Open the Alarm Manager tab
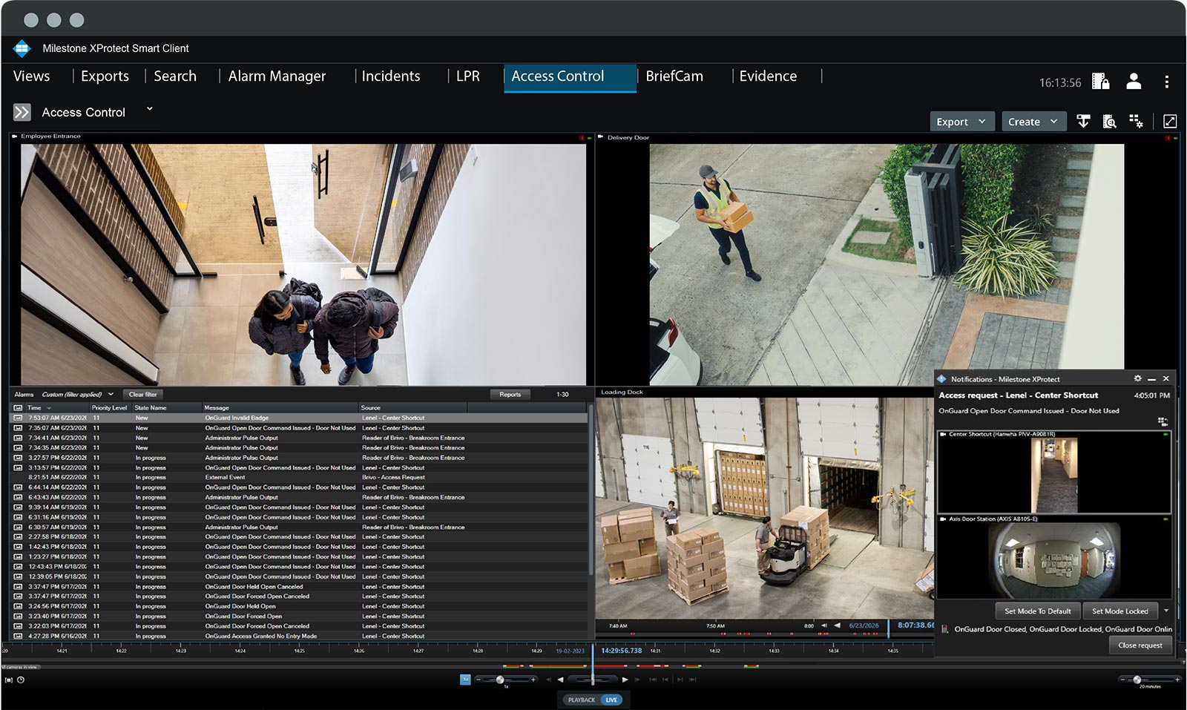 point(277,76)
